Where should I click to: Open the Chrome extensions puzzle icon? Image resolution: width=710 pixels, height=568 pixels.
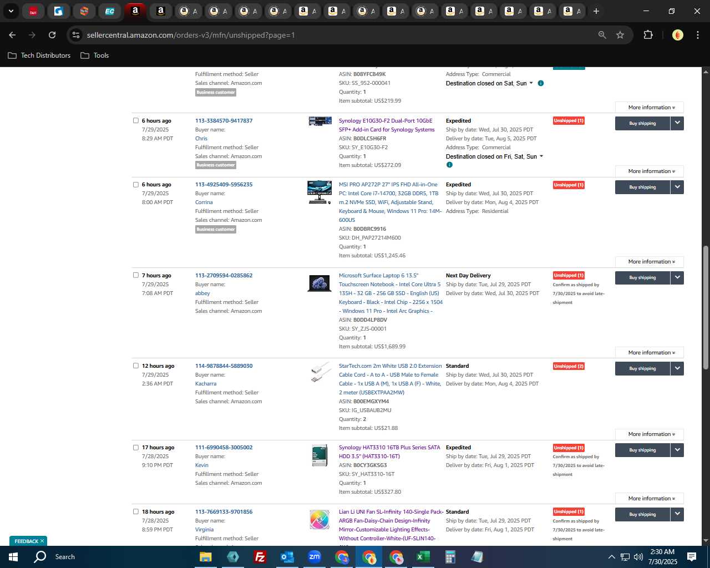point(648,35)
